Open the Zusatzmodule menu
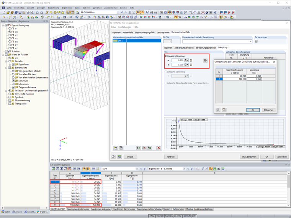 pyautogui.click(x=111, y=8)
